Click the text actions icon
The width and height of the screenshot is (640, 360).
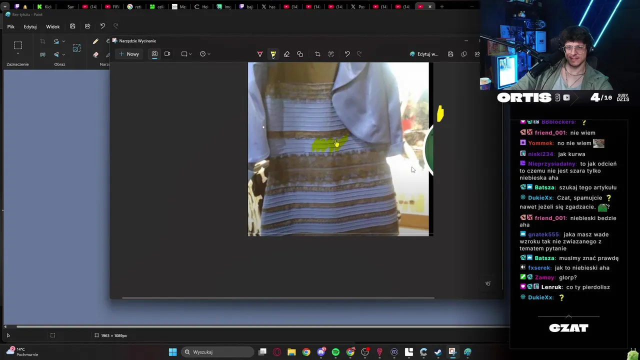[x=331, y=54]
